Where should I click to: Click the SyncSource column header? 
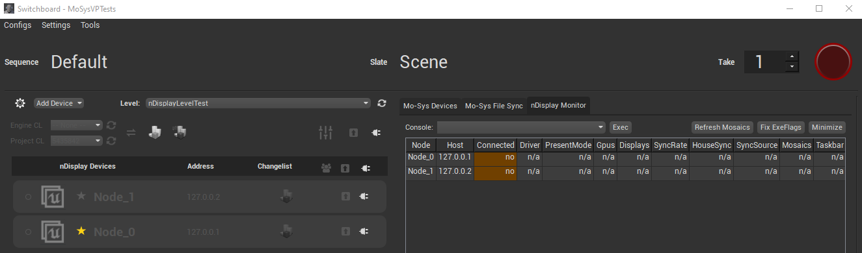tap(757, 145)
